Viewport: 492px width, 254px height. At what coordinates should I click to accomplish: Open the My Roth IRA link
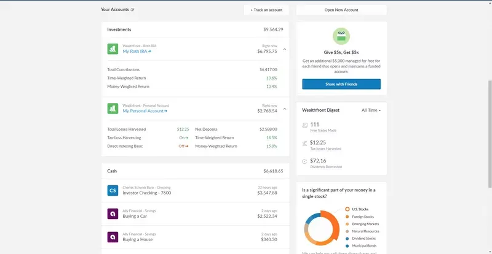pos(137,51)
